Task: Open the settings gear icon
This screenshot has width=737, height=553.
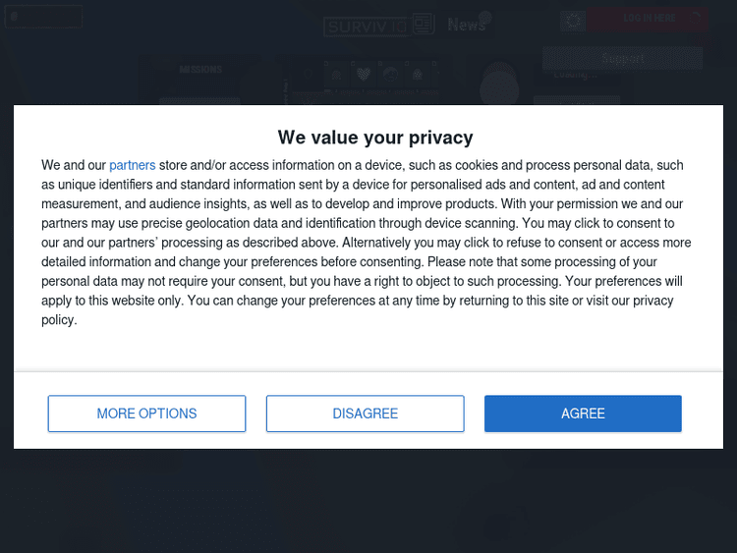Action: [574, 20]
